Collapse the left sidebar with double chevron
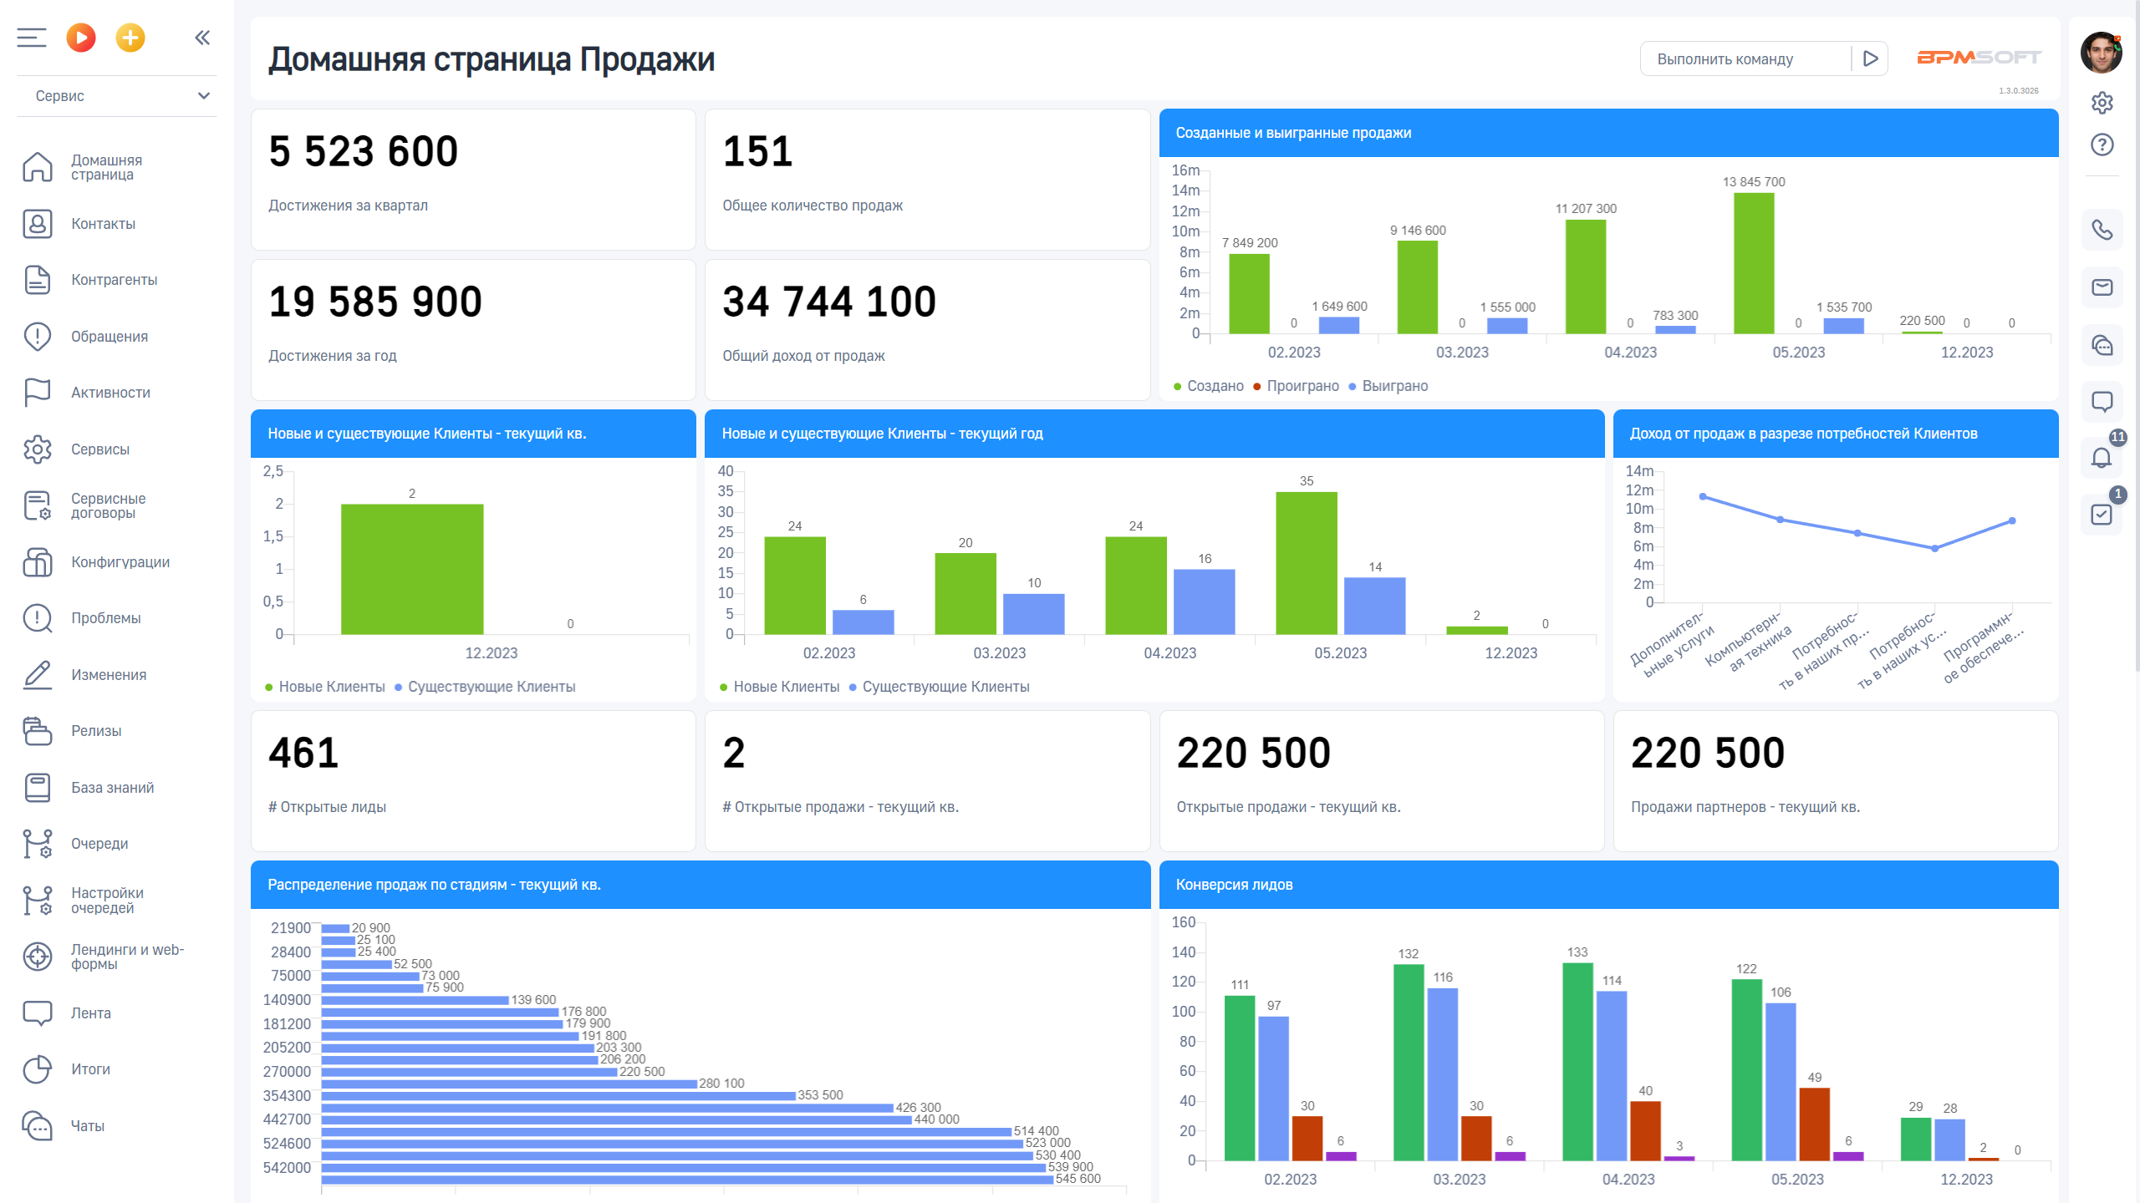The image size is (2140, 1203). point(202,38)
